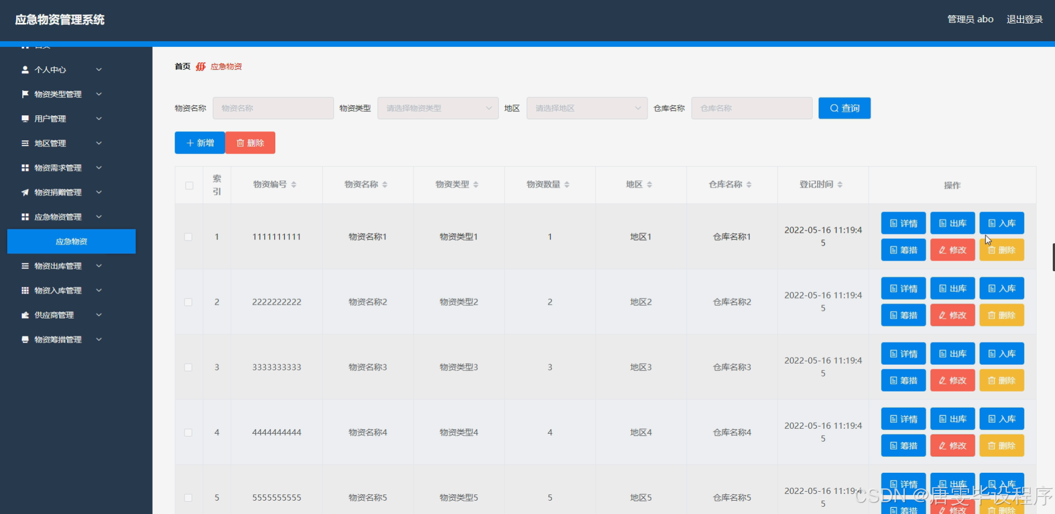Screen dimensions: 1055x514
Task: Click the grid icon beside 物资需求管理
Action: (x=25, y=168)
